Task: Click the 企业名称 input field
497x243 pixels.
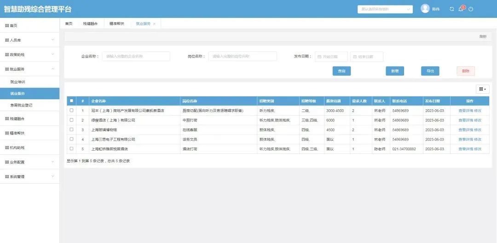Action: pyautogui.click(x=136, y=57)
